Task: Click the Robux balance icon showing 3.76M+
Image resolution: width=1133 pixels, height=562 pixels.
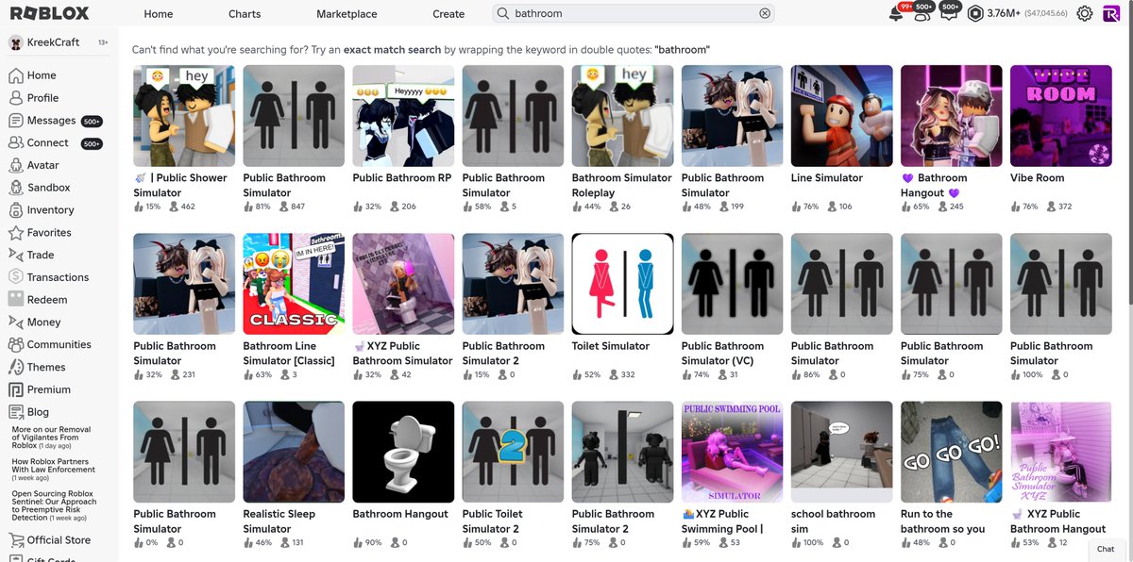Action: click(x=975, y=14)
